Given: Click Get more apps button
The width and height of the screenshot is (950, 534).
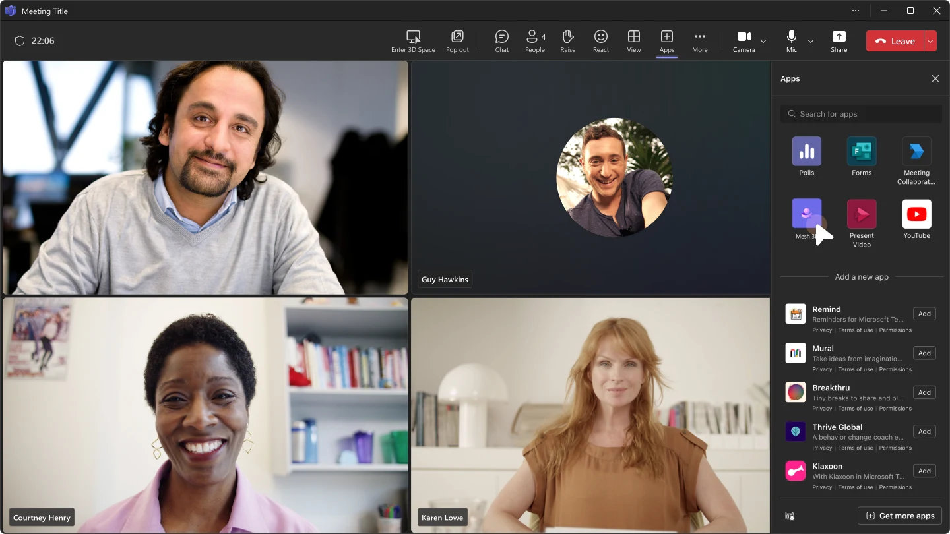Looking at the screenshot, I should click(x=900, y=516).
